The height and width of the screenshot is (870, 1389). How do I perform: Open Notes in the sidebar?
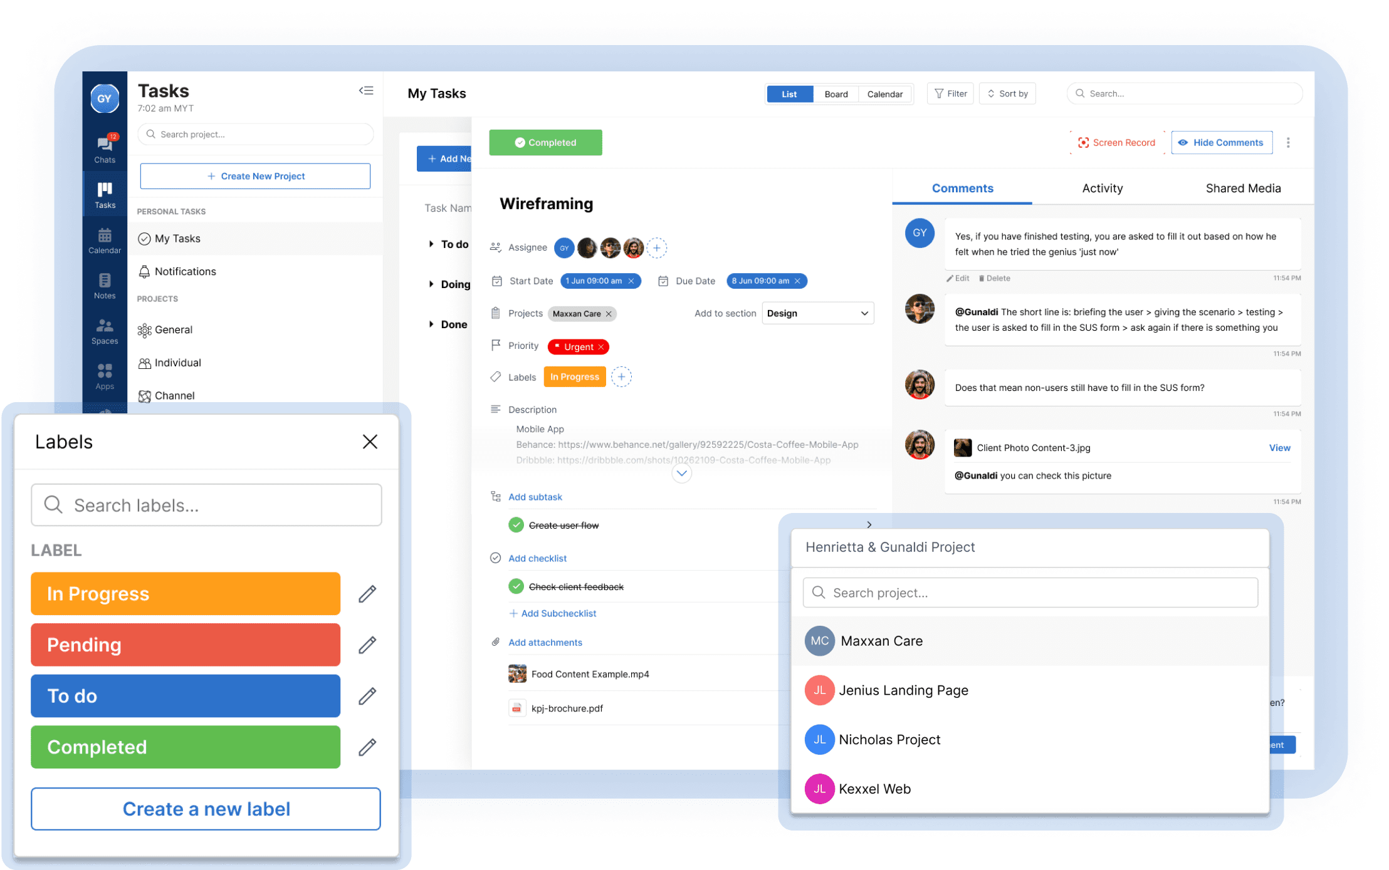tap(105, 286)
